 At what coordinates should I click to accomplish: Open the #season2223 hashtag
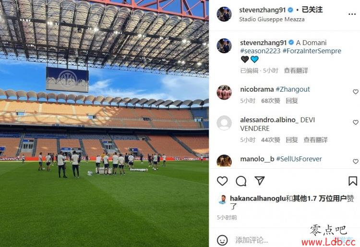pos(260,51)
